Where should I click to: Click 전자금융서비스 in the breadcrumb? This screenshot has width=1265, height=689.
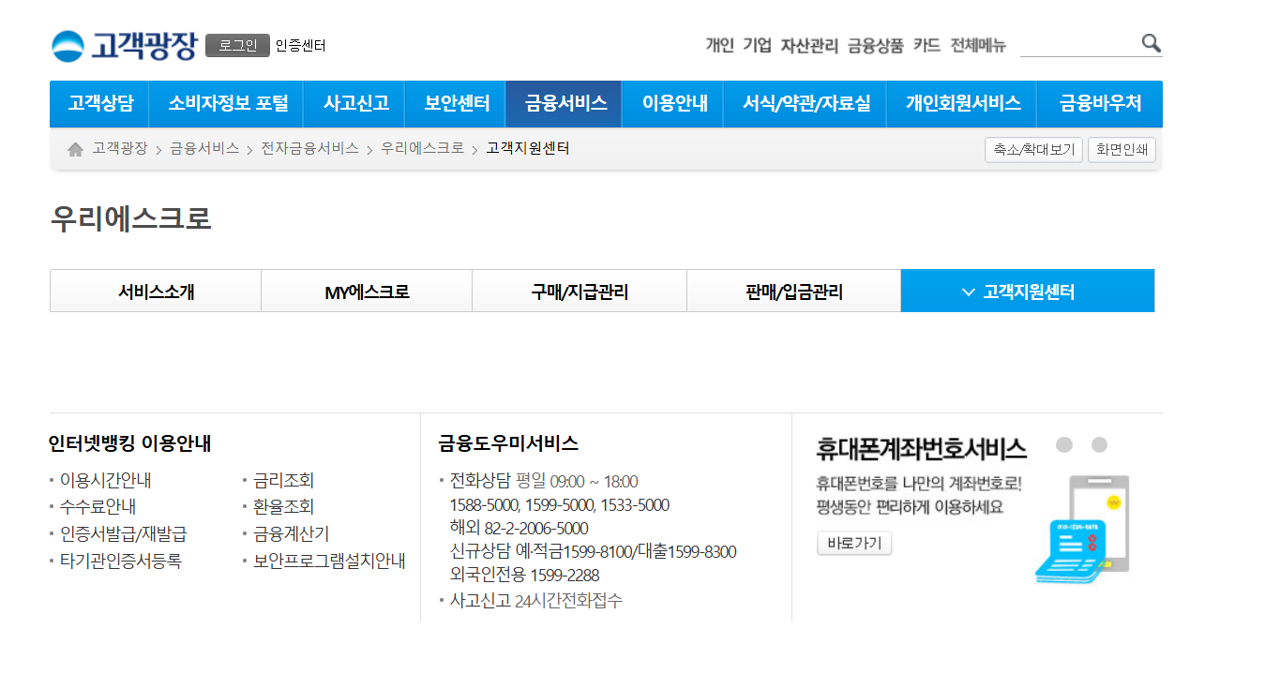pos(309,149)
